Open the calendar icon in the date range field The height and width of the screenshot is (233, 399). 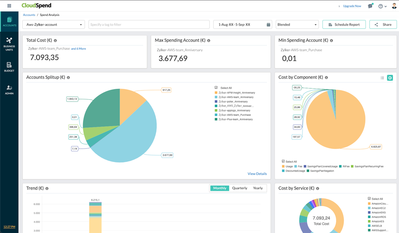(269, 24)
